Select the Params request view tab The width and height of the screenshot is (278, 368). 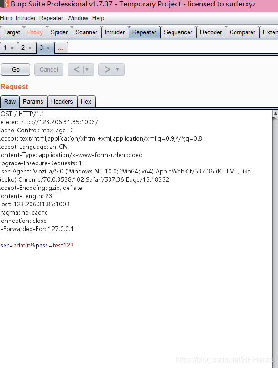pos(33,102)
